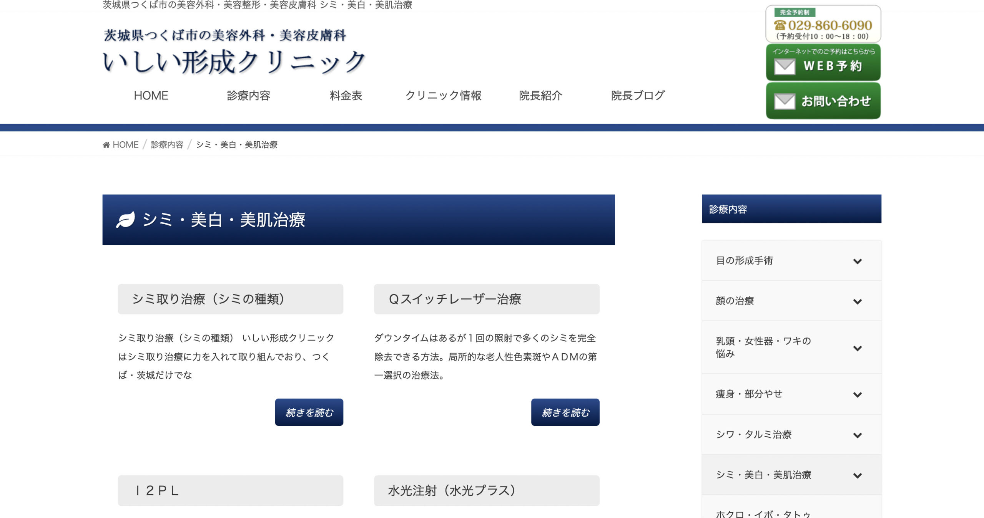
Task: Open the クリニック情報 navigation menu item
Action: [x=444, y=96]
